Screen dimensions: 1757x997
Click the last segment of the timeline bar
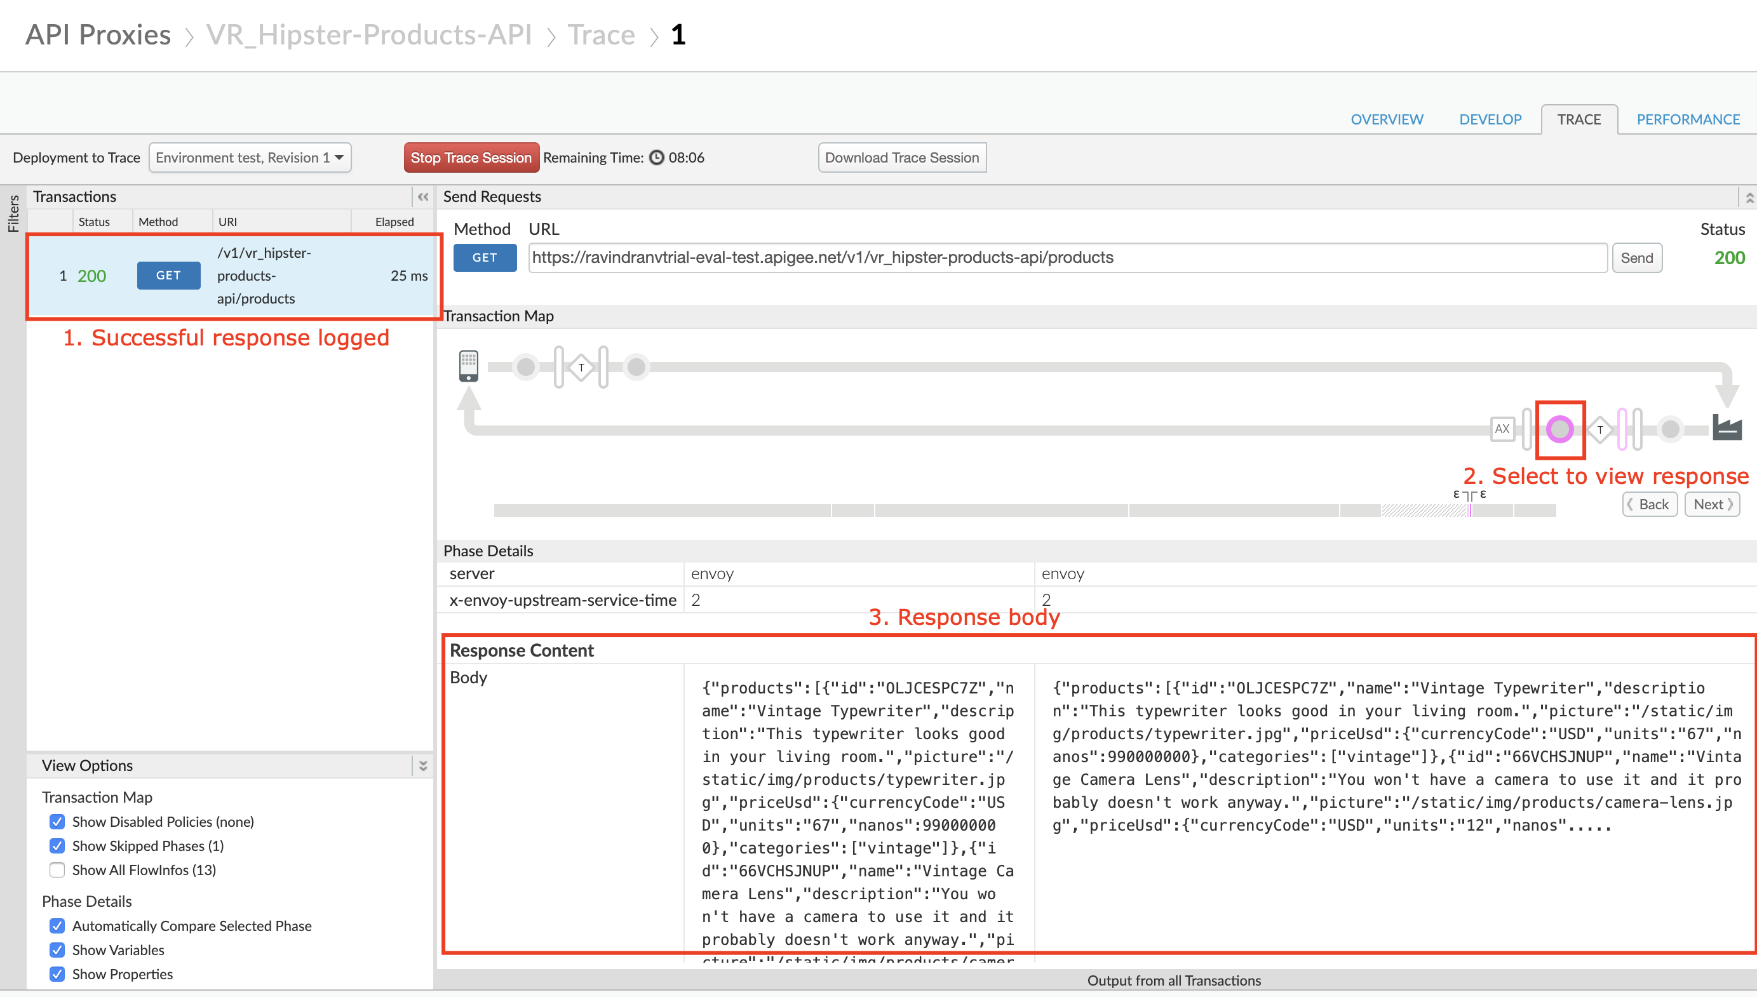point(1535,510)
